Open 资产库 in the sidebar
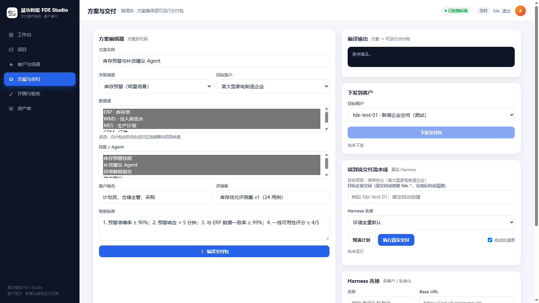This screenshot has width=539, height=303. [x=40, y=109]
